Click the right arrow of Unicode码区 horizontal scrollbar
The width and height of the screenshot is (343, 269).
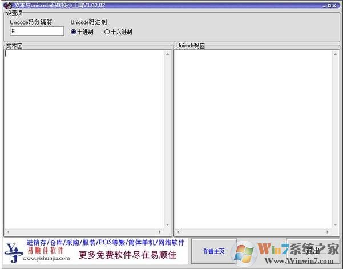pyautogui.click(x=328, y=232)
